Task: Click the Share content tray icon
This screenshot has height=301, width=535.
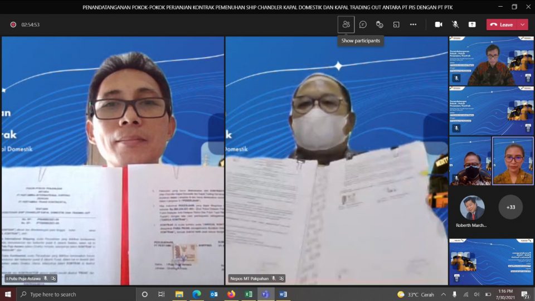Action: coord(472,25)
